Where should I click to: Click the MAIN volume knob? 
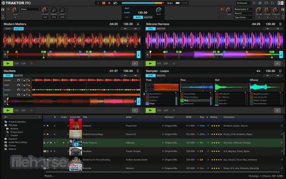[x=159, y=10]
